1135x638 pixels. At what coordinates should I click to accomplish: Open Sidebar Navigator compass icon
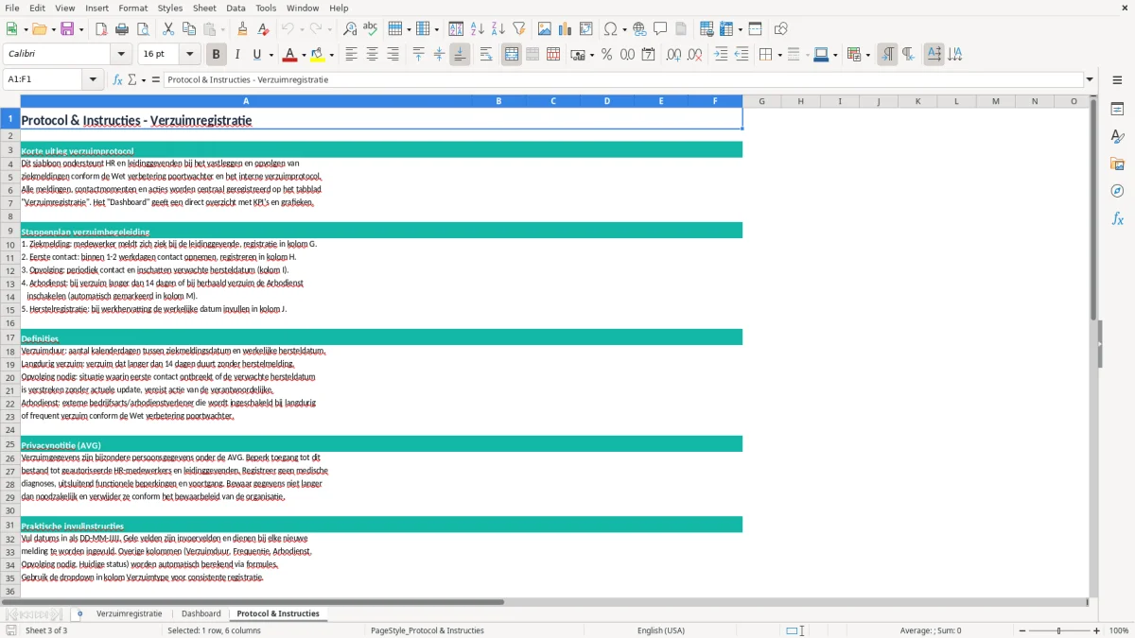tap(1117, 191)
